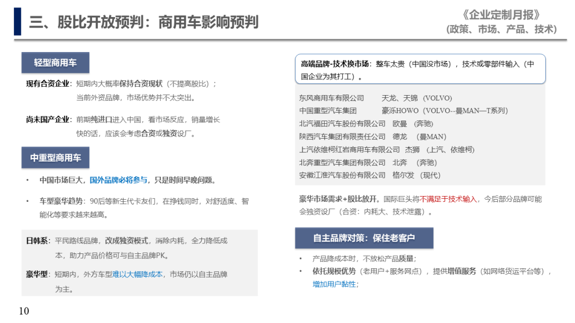Screen dimensions: 575x323
Task: Click the 现有合资企业 bold label
Action: click(x=48, y=84)
